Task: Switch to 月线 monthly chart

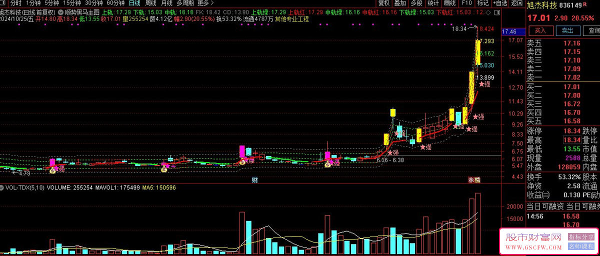Action: coord(166,3)
